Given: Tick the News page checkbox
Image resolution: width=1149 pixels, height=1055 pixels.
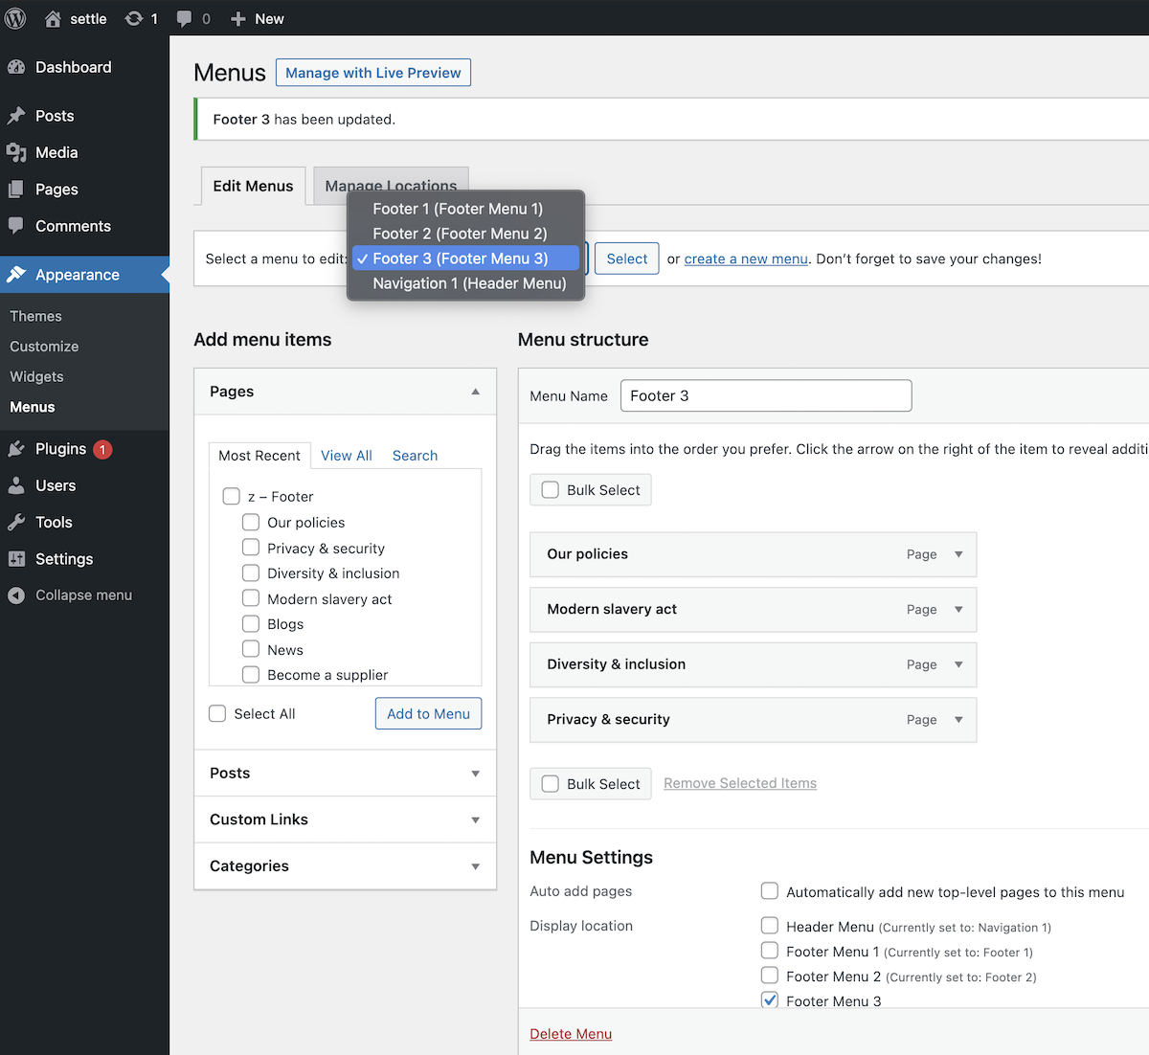Looking at the screenshot, I should [251, 649].
